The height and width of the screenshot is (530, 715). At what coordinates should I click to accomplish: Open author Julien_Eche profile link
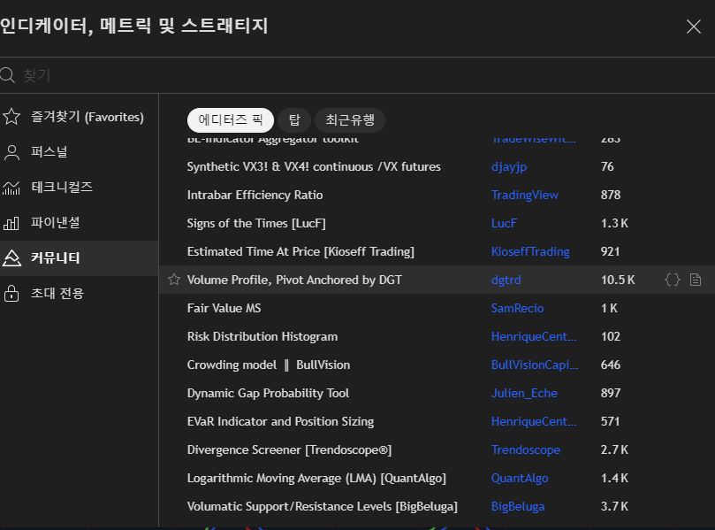(x=524, y=393)
